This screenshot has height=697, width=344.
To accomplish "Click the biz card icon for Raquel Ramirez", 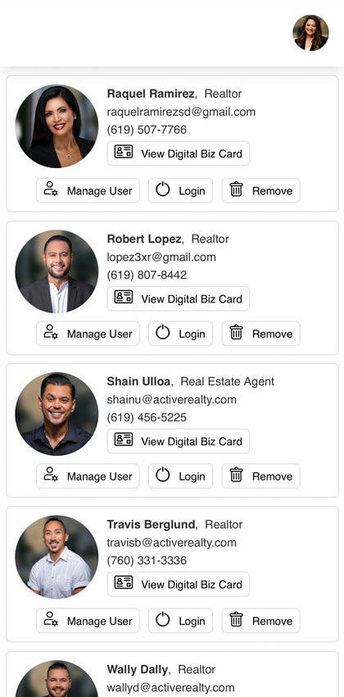I will click(124, 152).
